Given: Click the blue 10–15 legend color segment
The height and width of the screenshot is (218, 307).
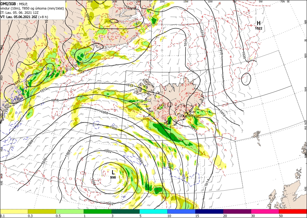Looking at the screenshot, I should pos(181,211).
